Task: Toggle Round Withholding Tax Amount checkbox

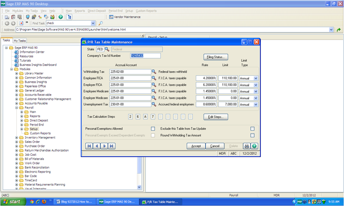Action: [x=252, y=135]
